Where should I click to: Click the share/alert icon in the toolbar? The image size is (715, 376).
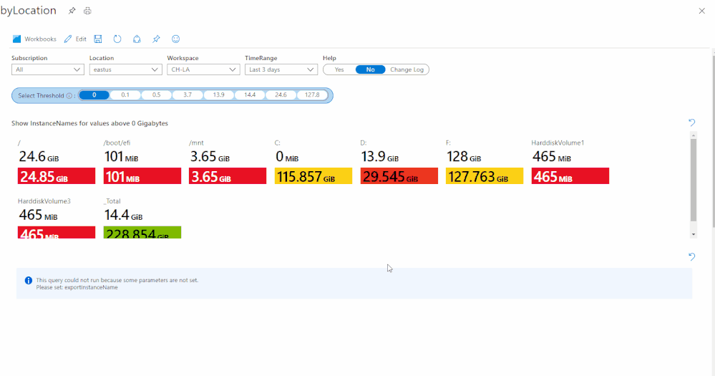pyautogui.click(x=137, y=39)
